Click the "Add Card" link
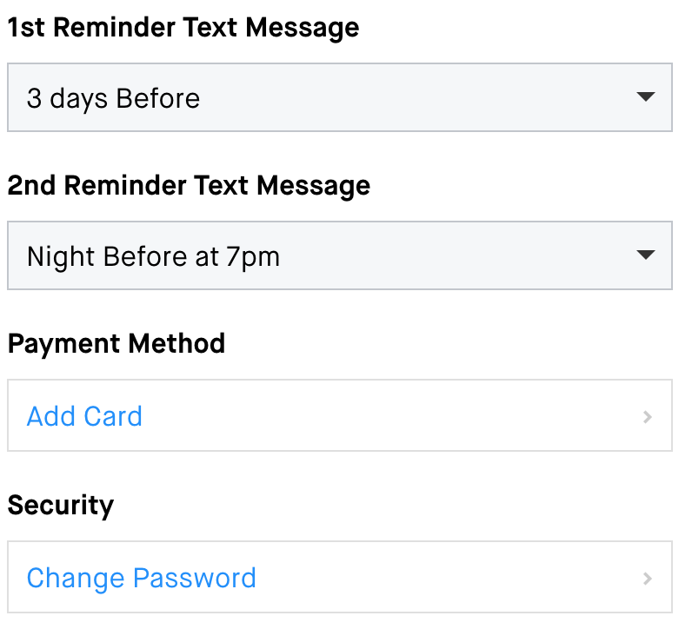This screenshot has width=692, height=629. tap(84, 416)
